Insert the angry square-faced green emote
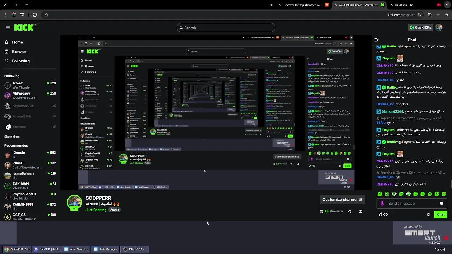 pyautogui.click(x=387, y=194)
